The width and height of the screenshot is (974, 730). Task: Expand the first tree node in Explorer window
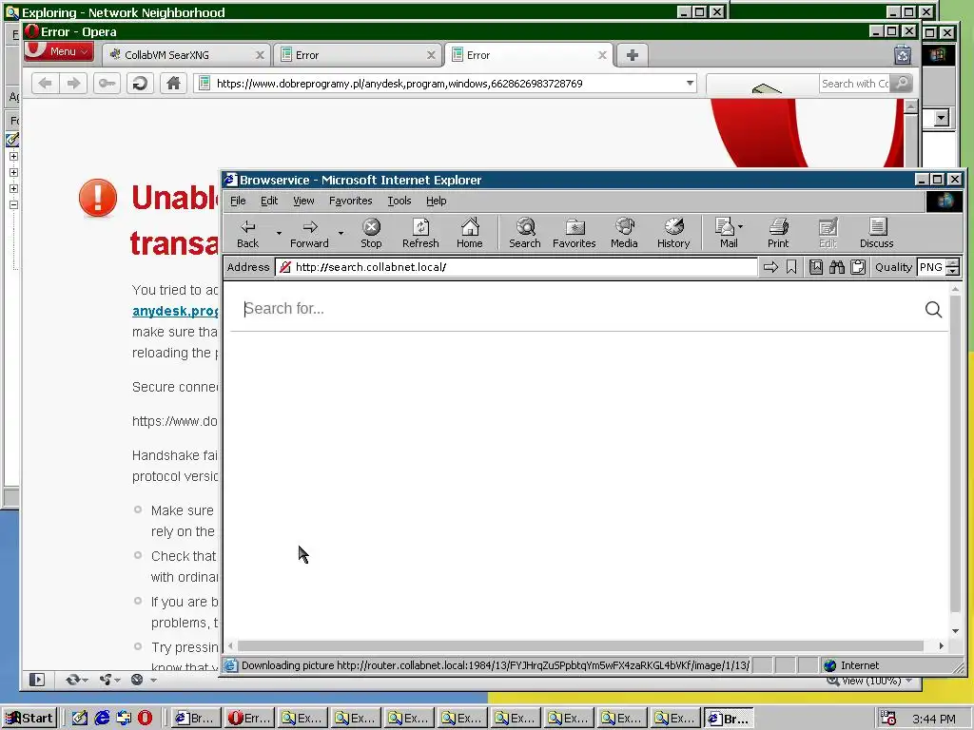click(x=13, y=157)
